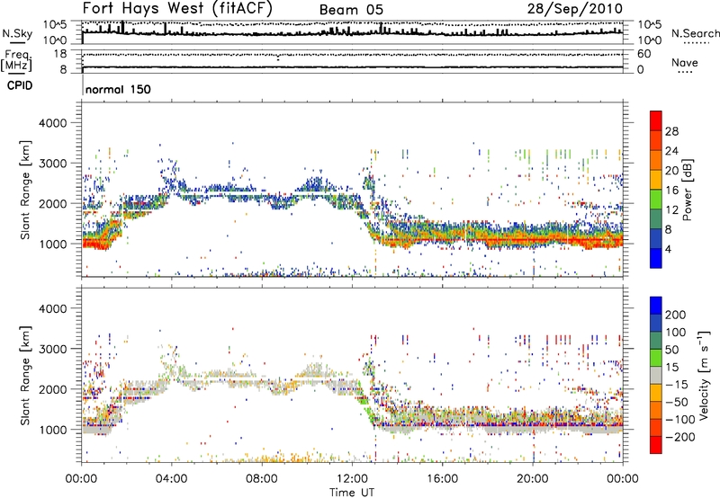Pick the gray segment of Velocity colorbar
The width and height of the screenshot is (720, 498).
coord(656,376)
